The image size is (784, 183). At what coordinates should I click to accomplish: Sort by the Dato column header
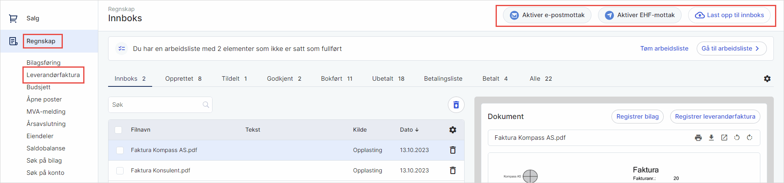click(409, 130)
